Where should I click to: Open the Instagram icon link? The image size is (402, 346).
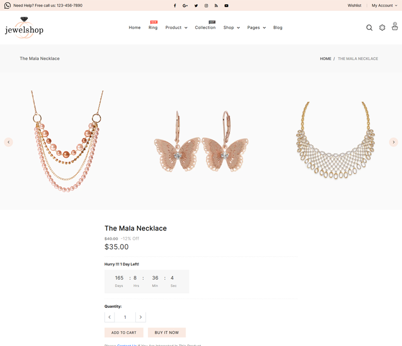[206, 5]
